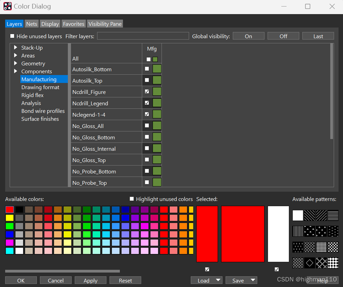Screen dimensions: 343x287
Task: Enable Highlight unused colors checkbox
Action: click(132, 199)
